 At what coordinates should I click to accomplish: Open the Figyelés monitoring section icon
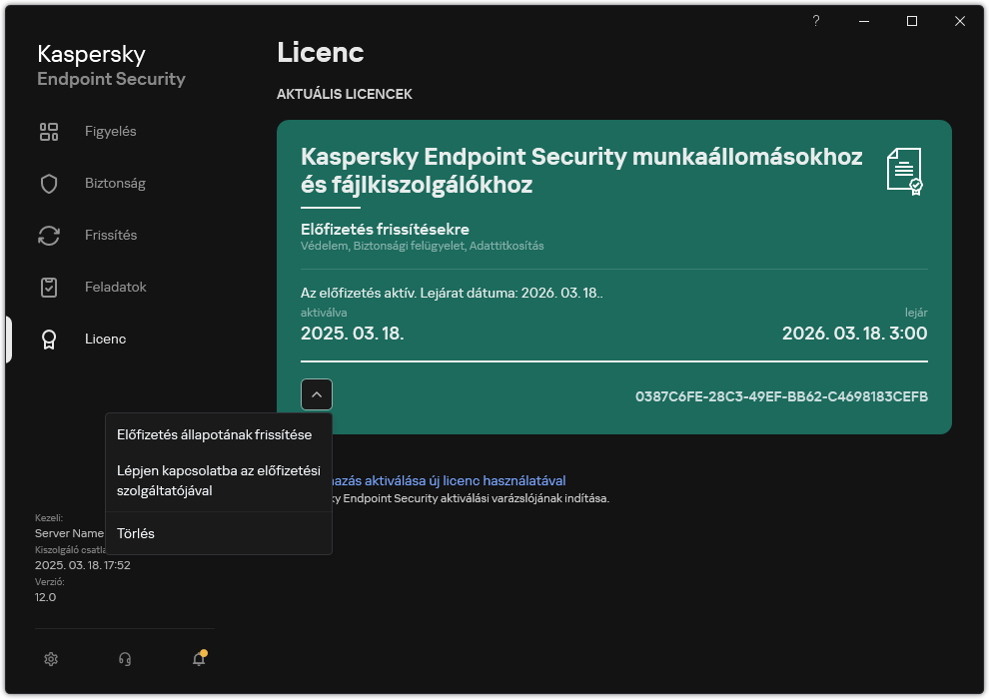coord(49,131)
